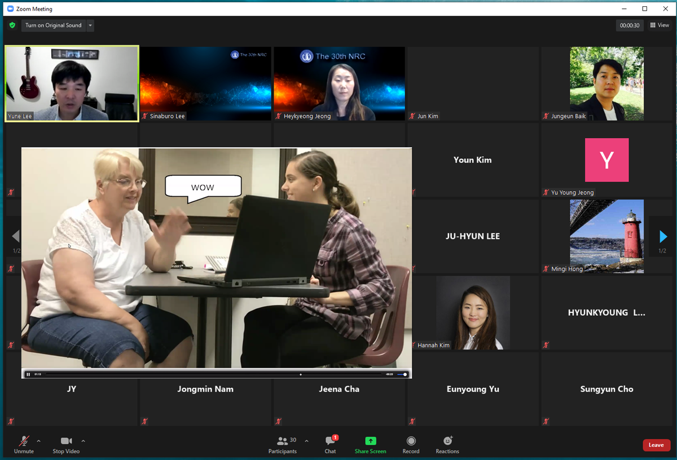
Task: Click Jun Kim's muted mic icon
Action: tap(412, 116)
